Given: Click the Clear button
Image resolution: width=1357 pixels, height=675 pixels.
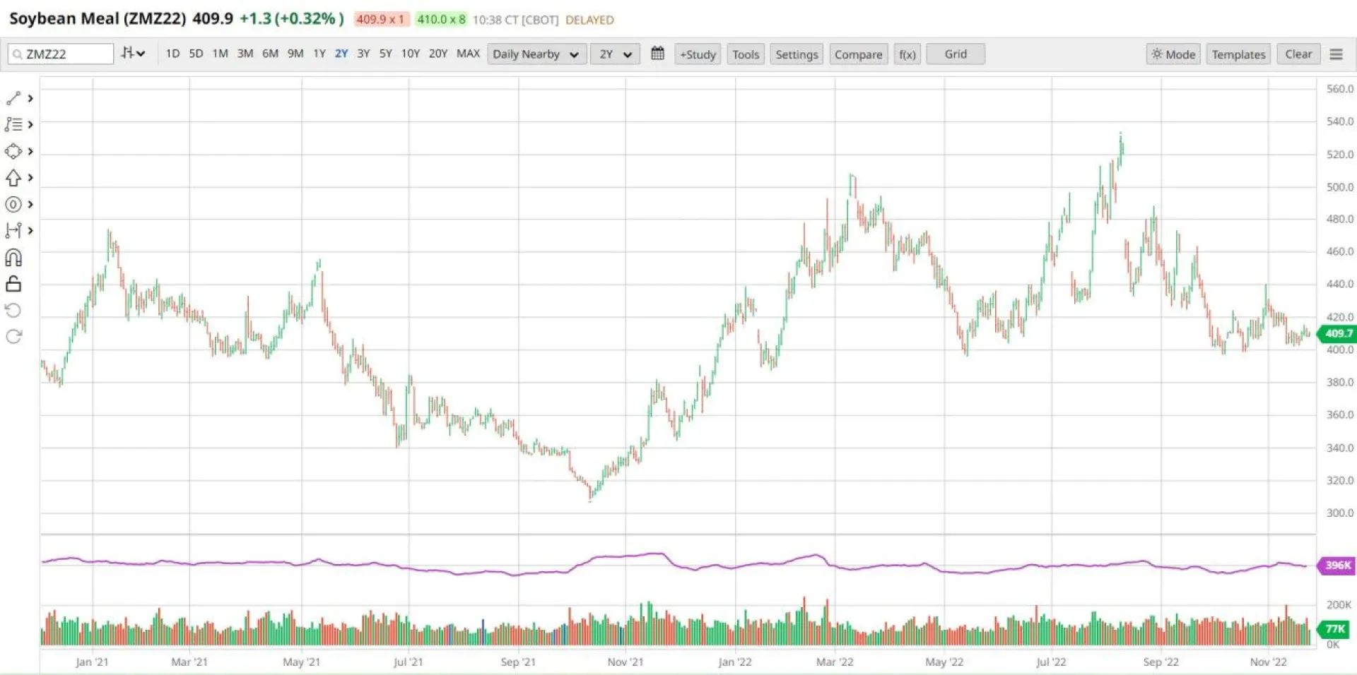Looking at the screenshot, I should (1298, 54).
